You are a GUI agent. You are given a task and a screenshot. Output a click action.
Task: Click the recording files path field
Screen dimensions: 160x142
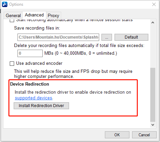pos(58,37)
